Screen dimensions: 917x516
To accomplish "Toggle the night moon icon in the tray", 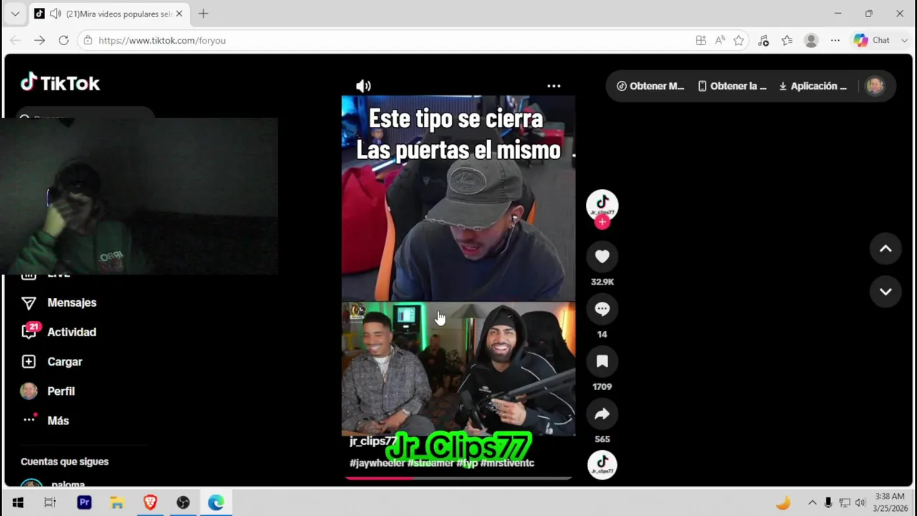I will (x=783, y=503).
